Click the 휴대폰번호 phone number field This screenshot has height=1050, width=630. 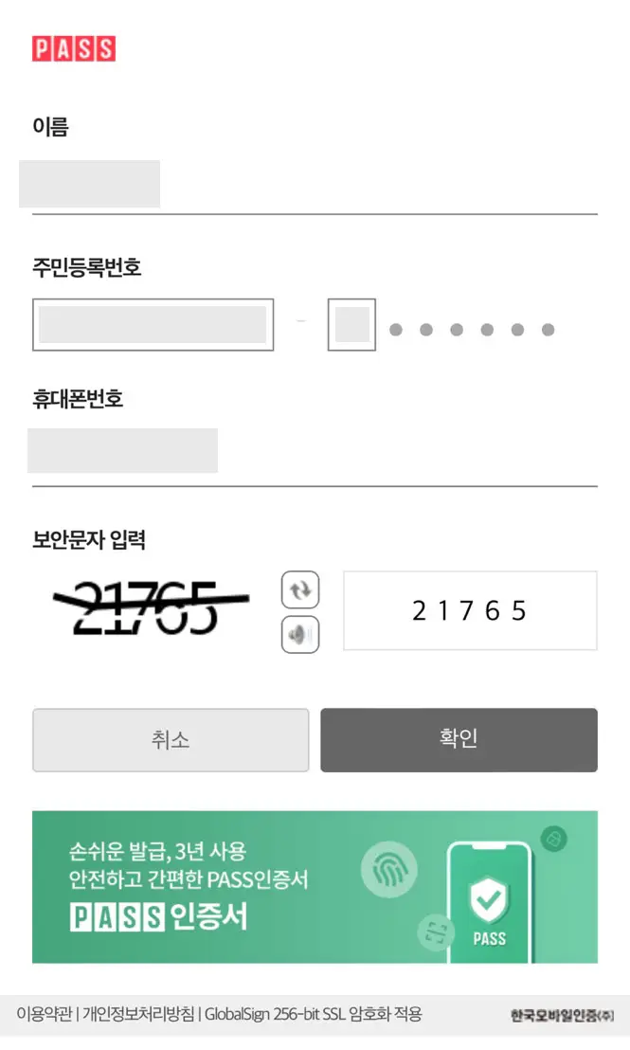(x=124, y=450)
